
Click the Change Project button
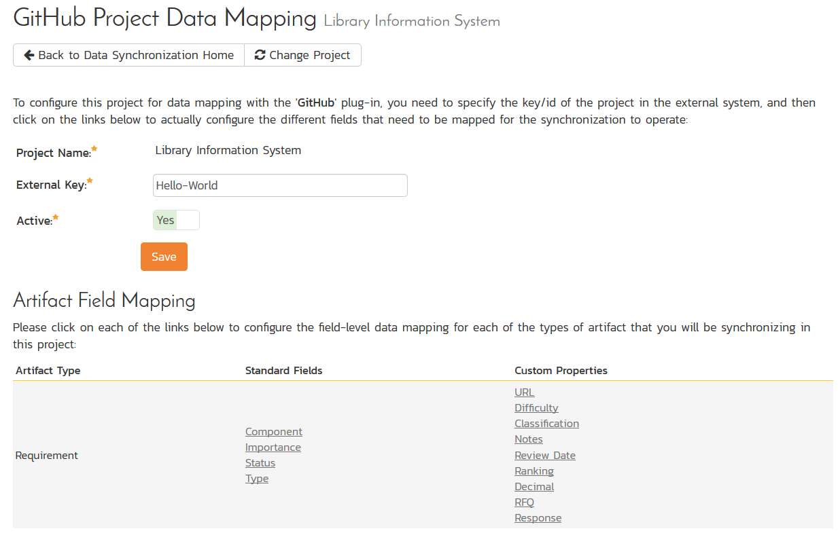point(302,55)
